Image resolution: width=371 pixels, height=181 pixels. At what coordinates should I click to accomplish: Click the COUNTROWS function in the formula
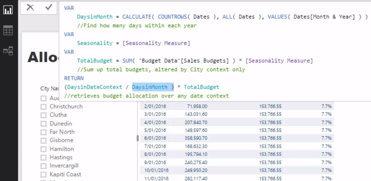pos(173,17)
